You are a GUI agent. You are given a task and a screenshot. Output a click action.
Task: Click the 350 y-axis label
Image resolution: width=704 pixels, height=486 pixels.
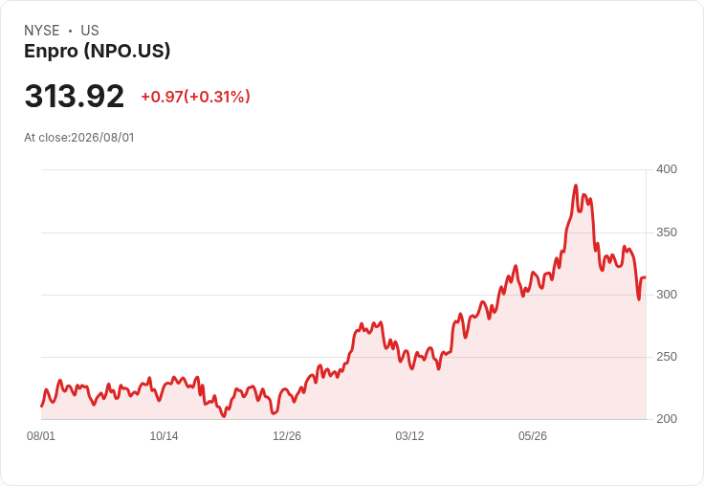click(667, 232)
